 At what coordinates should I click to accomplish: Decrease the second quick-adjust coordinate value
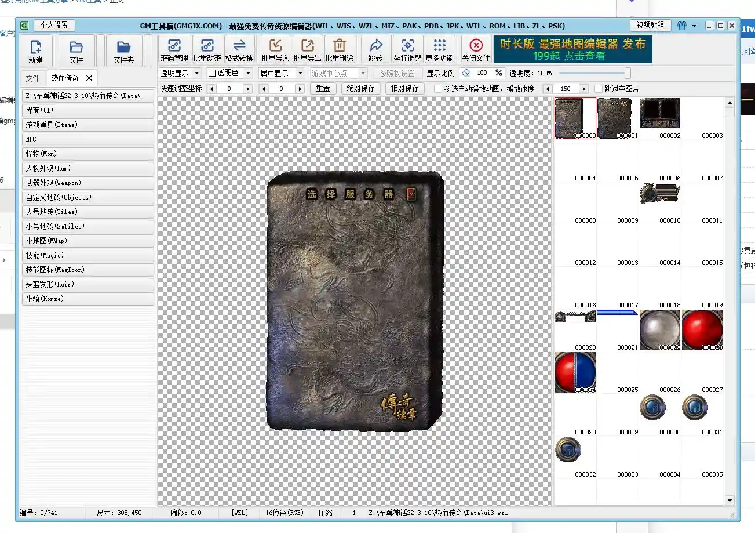[x=264, y=89]
